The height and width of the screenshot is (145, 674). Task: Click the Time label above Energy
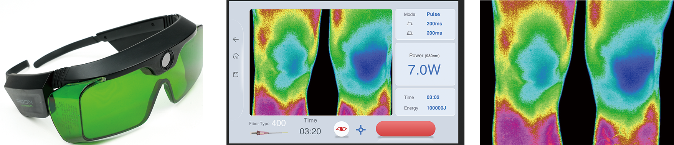coord(409,97)
